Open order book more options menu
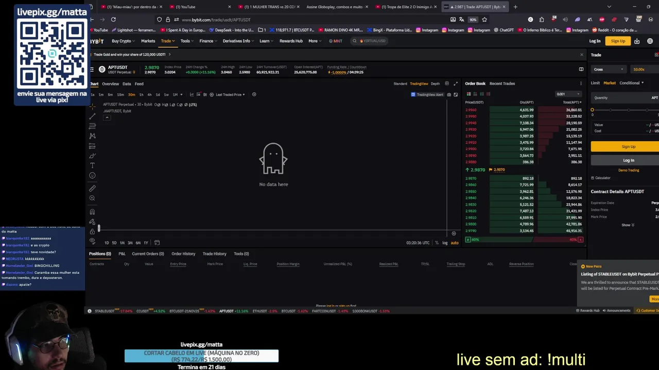Screen dimensions: 659x370 click(581, 83)
